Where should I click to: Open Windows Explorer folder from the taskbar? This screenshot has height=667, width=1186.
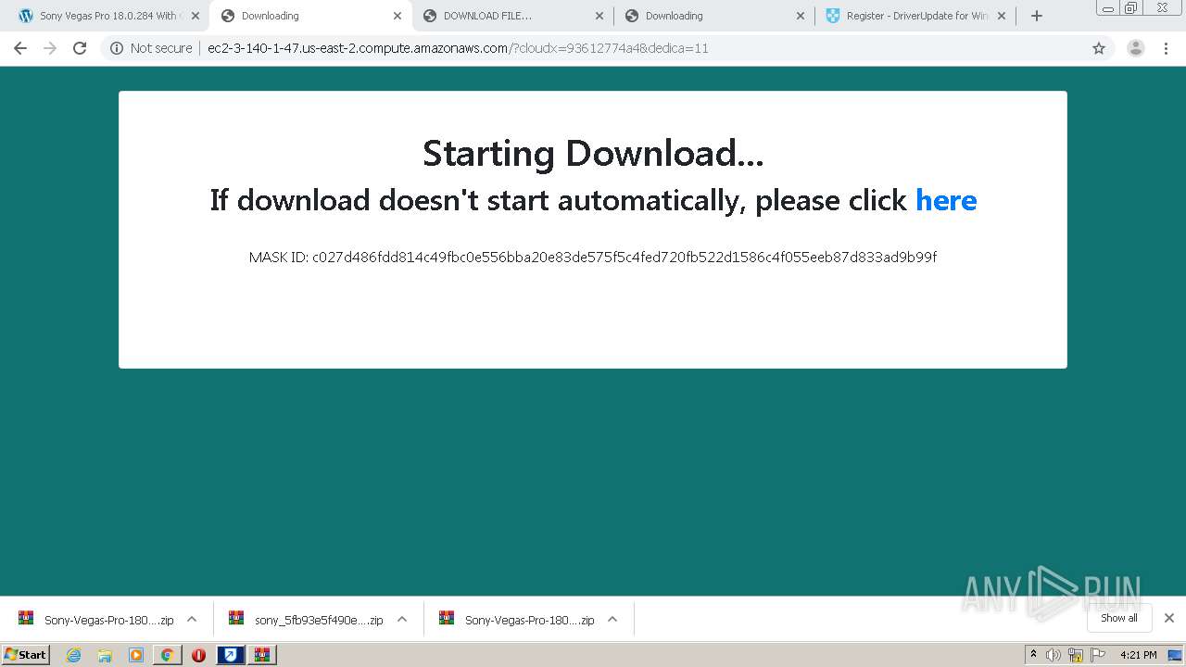(x=105, y=655)
